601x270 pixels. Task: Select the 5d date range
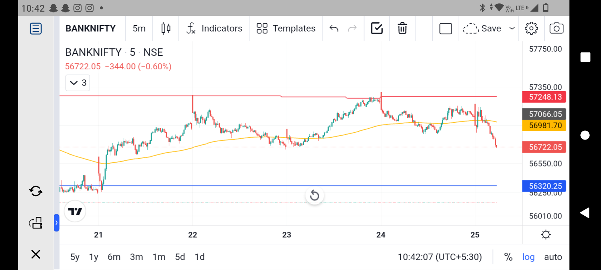pyautogui.click(x=180, y=257)
